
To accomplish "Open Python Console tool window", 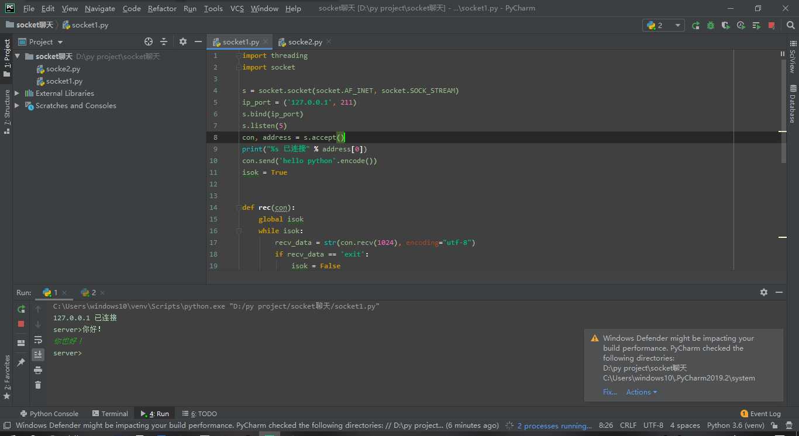I will (49, 413).
